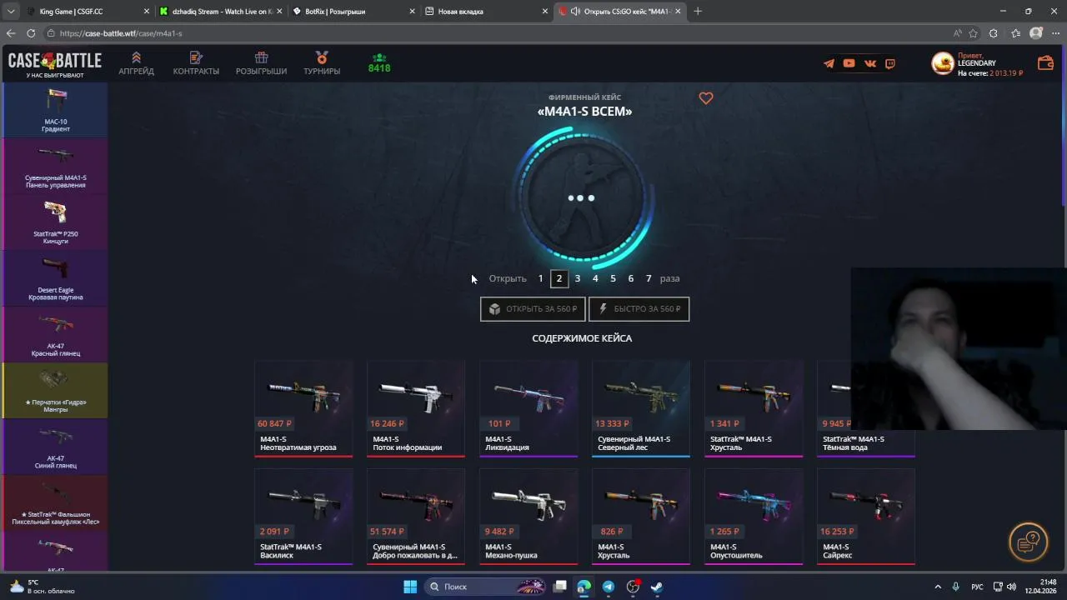Screen dimensions: 1067x600
Task: Bookmark this page with star icon
Action: click(973, 33)
